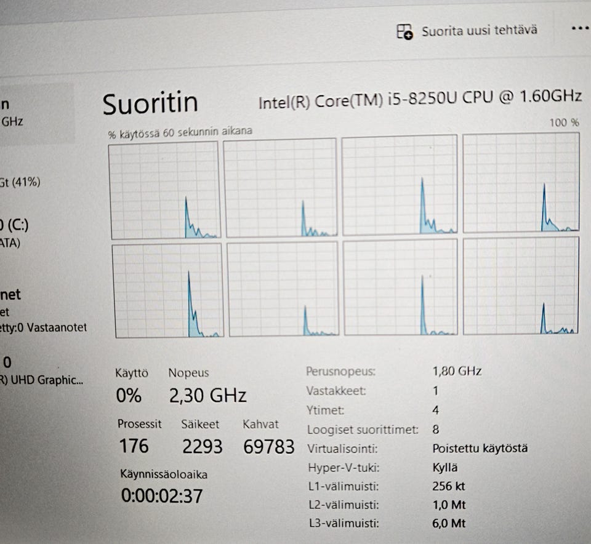The image size is (591, 544).
Task: Click the Ytimet value 4
Action: point(436,410)
